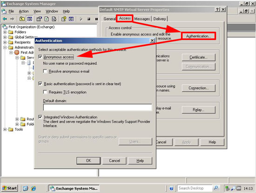Expand the Tools tree node
This screenshot has height=193, width=256.
pyautogui.click(x=5, y=130)
